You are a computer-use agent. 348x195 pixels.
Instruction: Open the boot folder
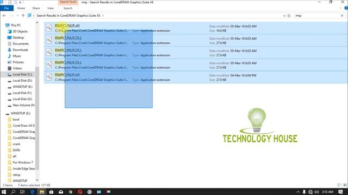coord(16,119)
